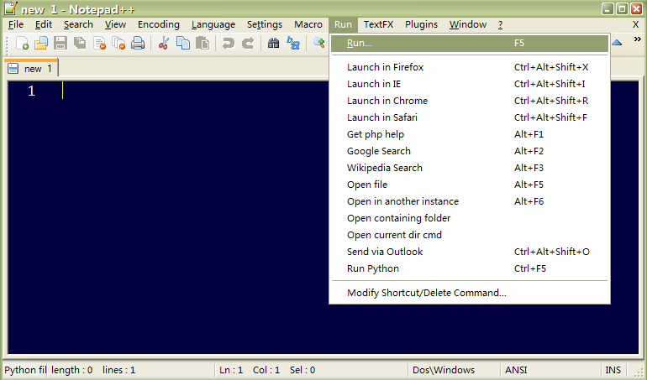Cut selection with the scissors icon
Screen dimensions: 647x380
164,43
